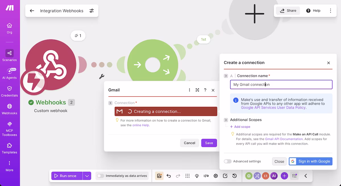
Task: Toggle Immediately as data arrives switch
Action: click(x=100, y=176)
